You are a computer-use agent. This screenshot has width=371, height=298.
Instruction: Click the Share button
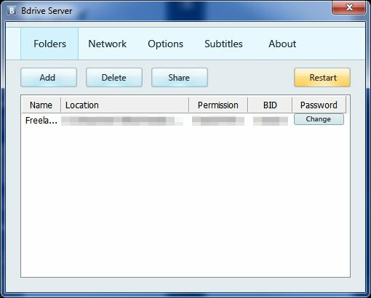[x=180, y=78]
